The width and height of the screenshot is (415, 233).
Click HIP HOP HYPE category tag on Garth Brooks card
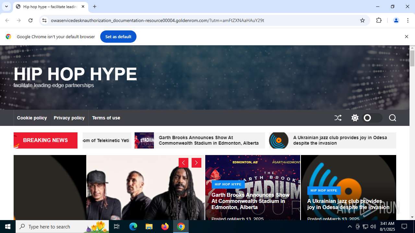(x=228, y=184)
